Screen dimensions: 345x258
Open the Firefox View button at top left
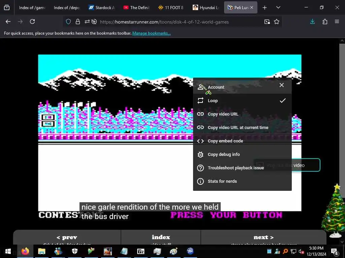[x=7, y=7]
